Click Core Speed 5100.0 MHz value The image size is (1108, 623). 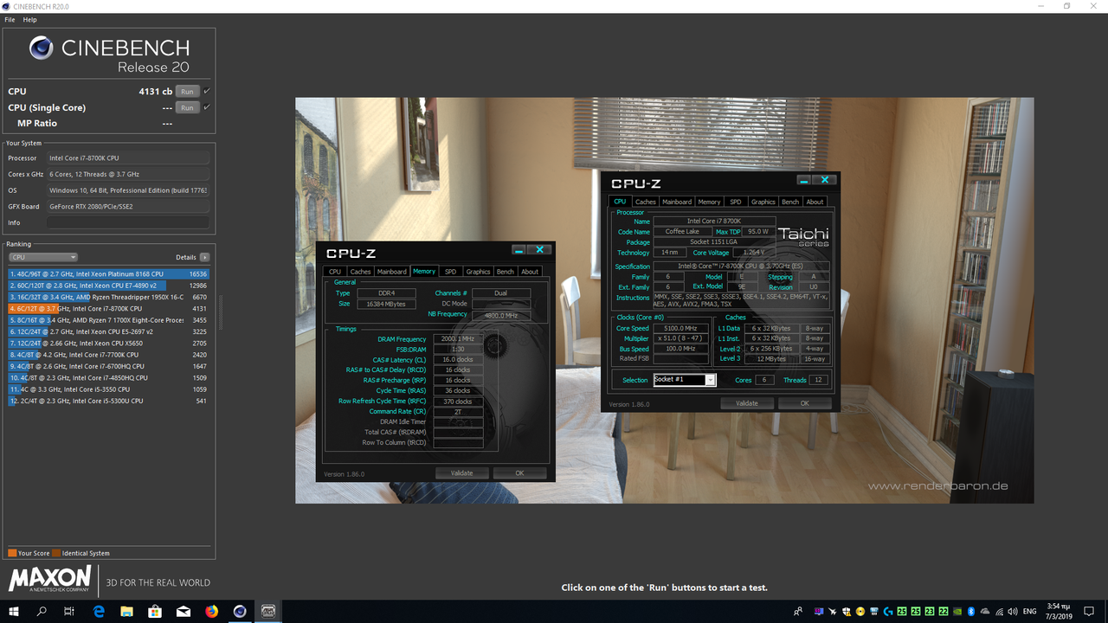(x=680, y=329)
